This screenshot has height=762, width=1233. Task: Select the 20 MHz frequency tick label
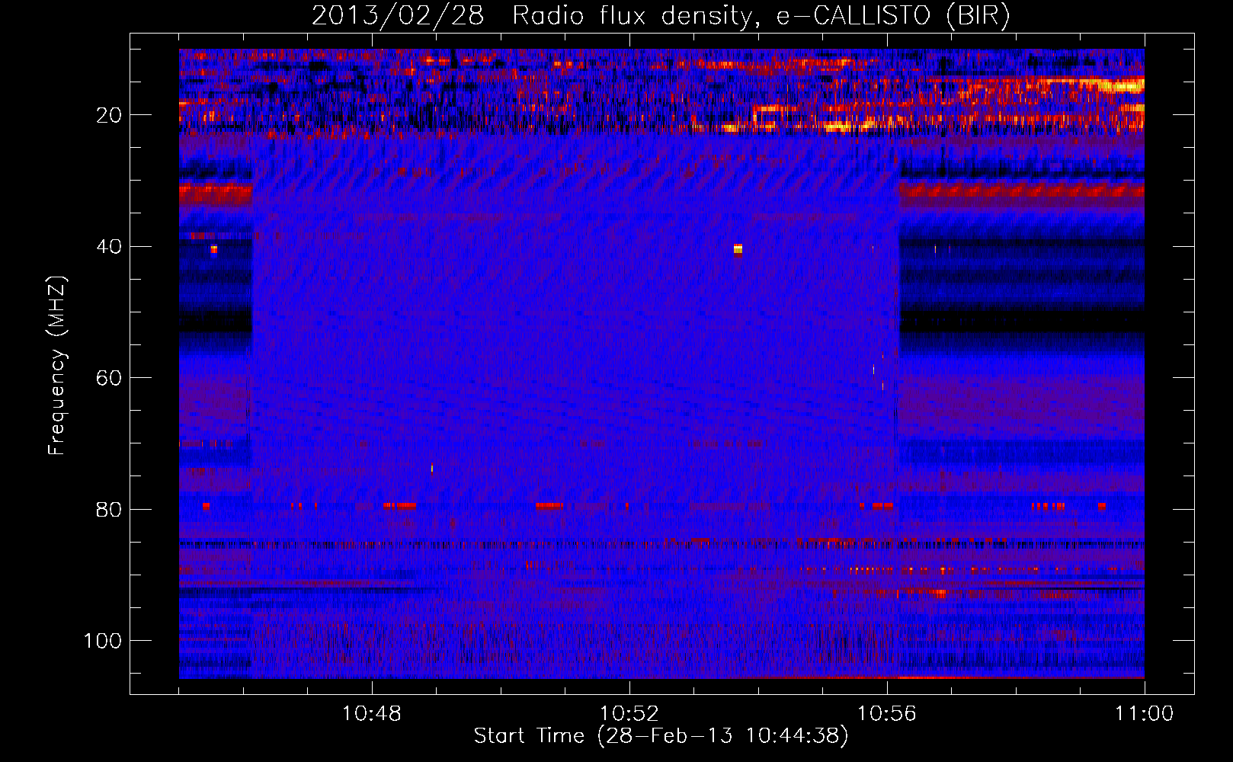109,115
